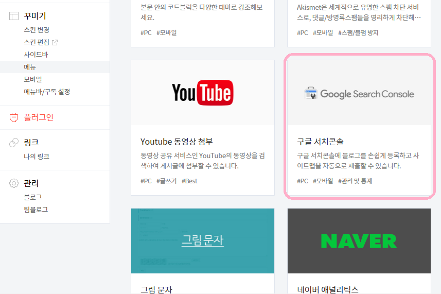Viewport: 441px width, 294px height.
Task: Open 블로그 under 관리
Action: (33, 197)
